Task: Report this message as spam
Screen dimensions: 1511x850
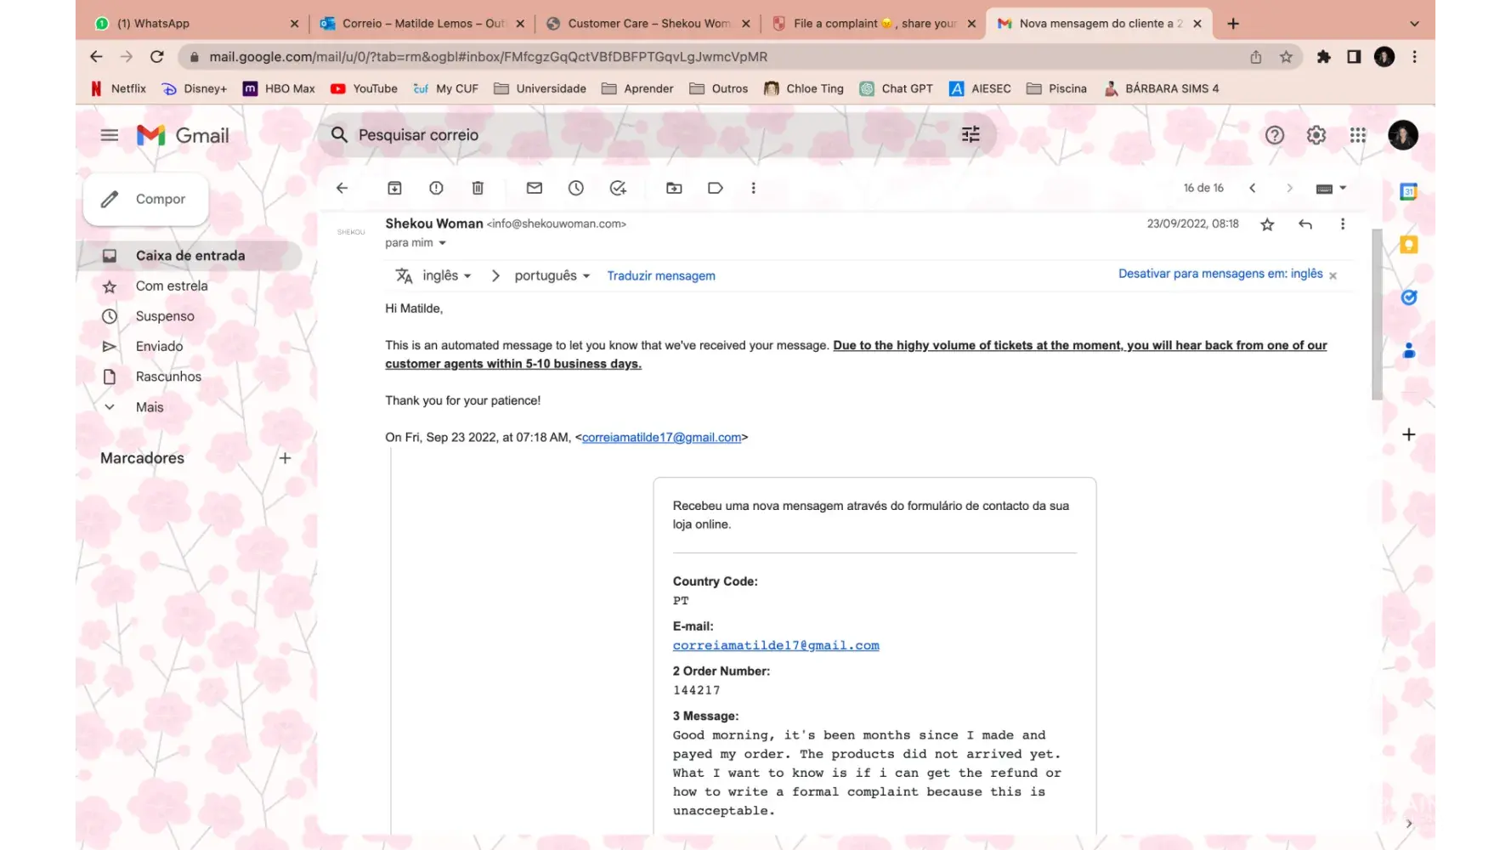Action: [436, 188]
